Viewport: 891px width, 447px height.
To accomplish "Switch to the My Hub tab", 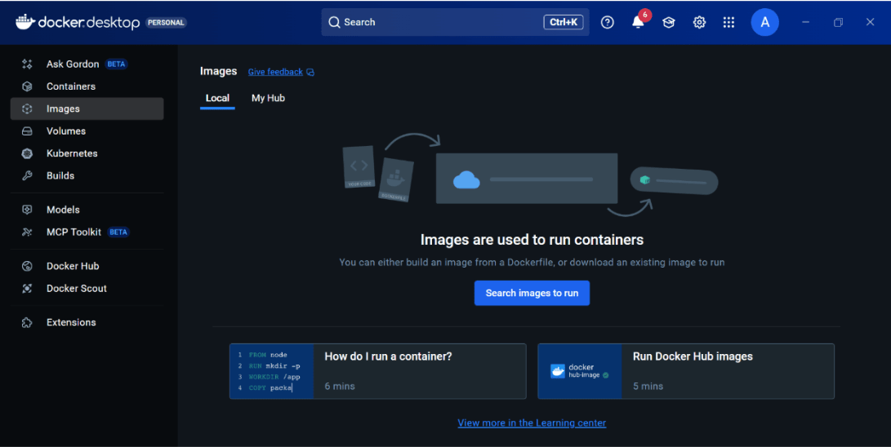I will coord(268,98).
